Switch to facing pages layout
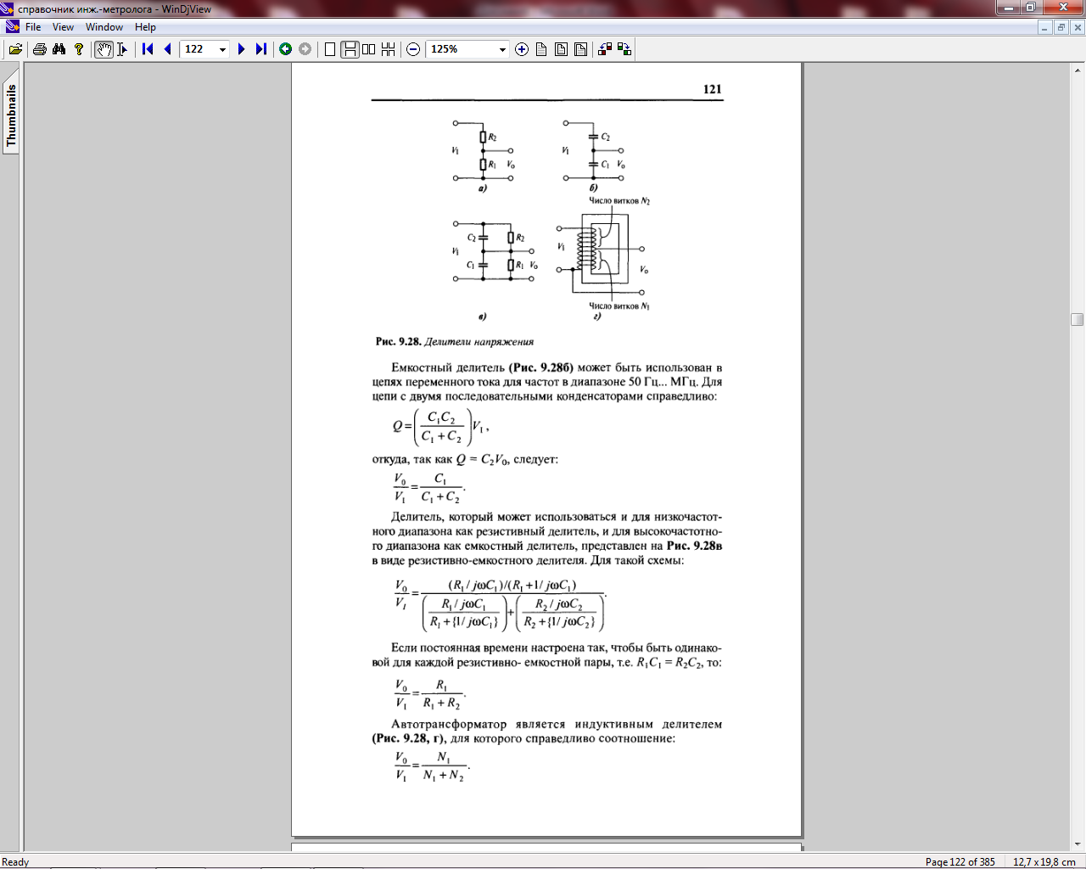Screen dimensions: 1086x869 click(369, 49)
